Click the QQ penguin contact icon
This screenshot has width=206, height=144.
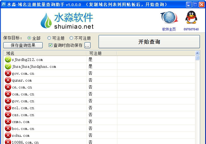(191, 17)
